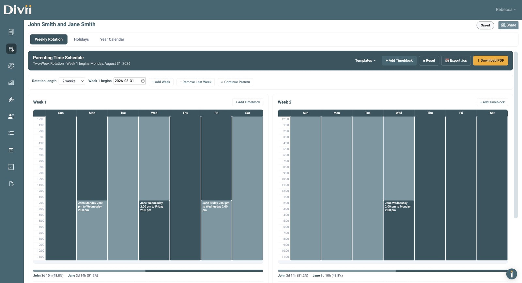522x283 pixels.
Task: Click the Week 1 begins date field
Action: [130, 81]
